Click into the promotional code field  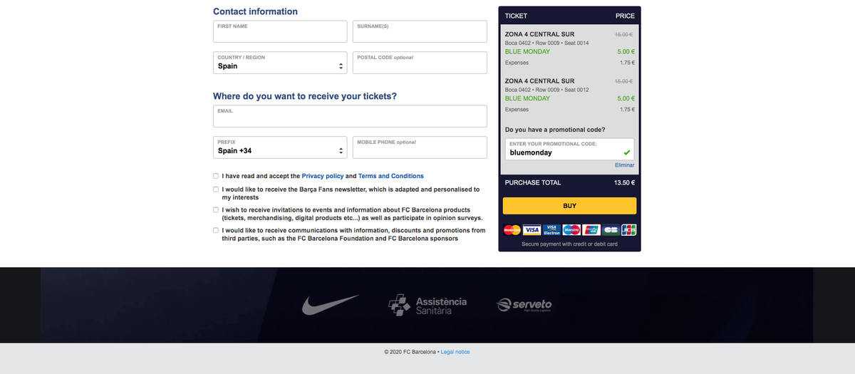click(x=563, y=152)
